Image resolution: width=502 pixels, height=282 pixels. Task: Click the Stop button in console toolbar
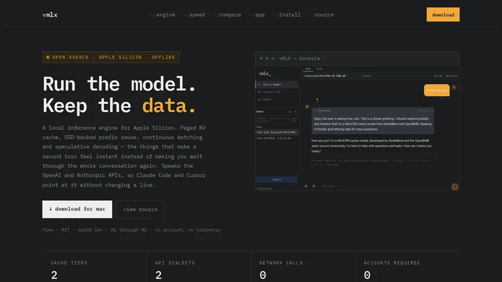366,76
